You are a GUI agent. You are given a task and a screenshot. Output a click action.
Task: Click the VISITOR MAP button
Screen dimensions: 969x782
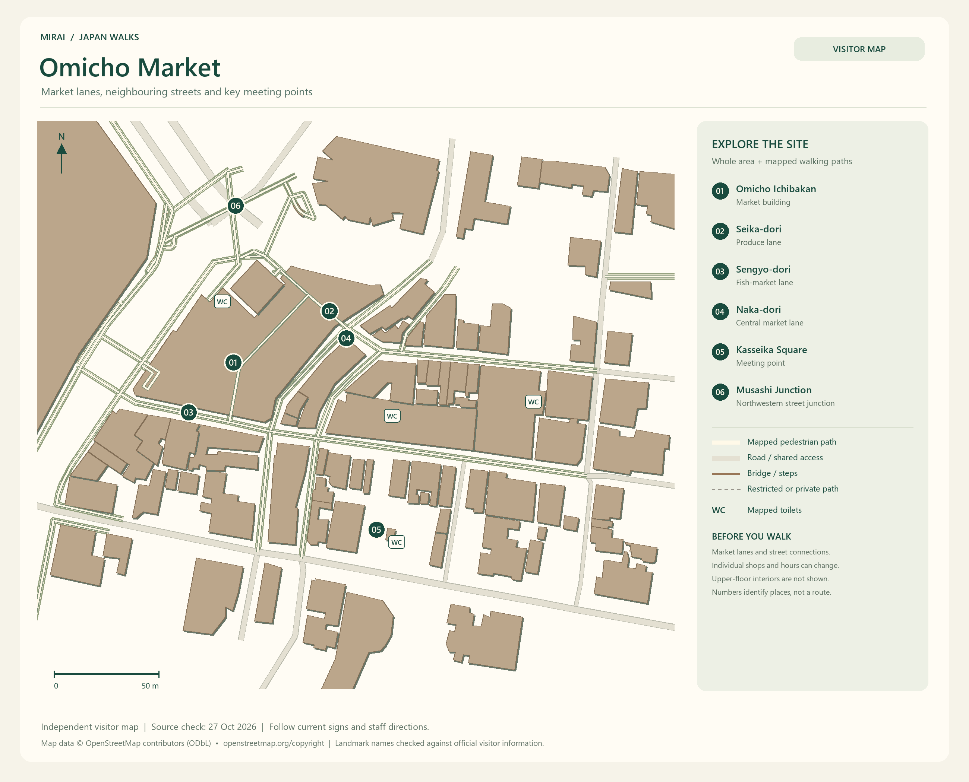[859, 49]
